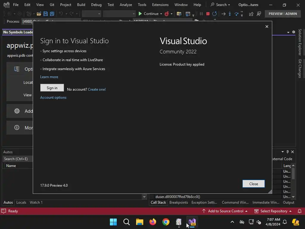Open the Solution Configurations dropdown
The height and width of the screenshot is (229, 305).
(x=91, y=14)
